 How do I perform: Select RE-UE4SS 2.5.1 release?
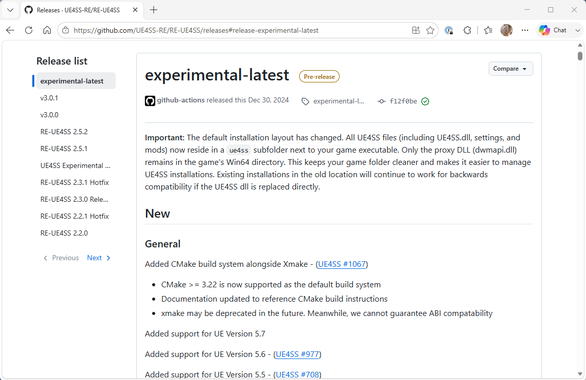click(64, 149)
